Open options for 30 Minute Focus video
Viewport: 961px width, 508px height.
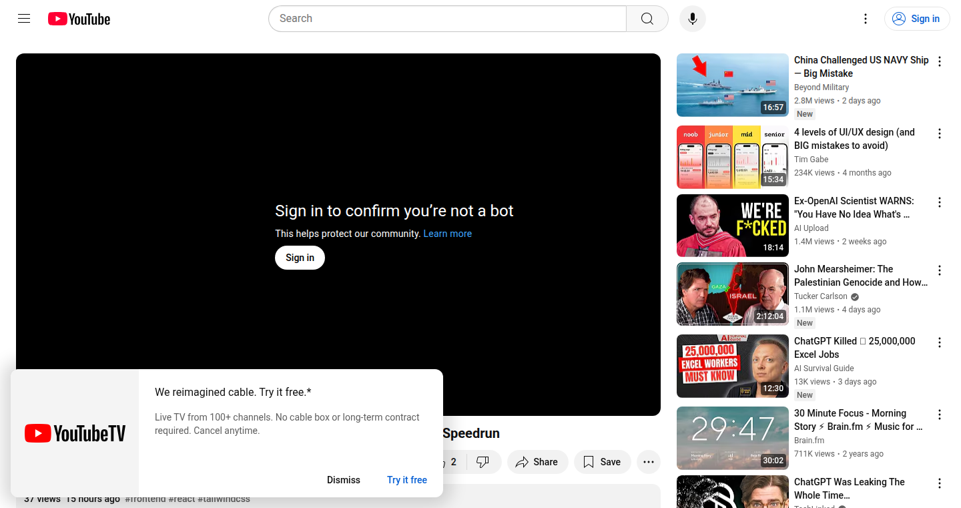click(940, 415)
